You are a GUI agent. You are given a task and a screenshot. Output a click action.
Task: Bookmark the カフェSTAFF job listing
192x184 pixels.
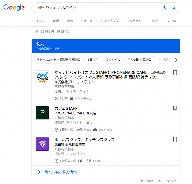(175, 108)
